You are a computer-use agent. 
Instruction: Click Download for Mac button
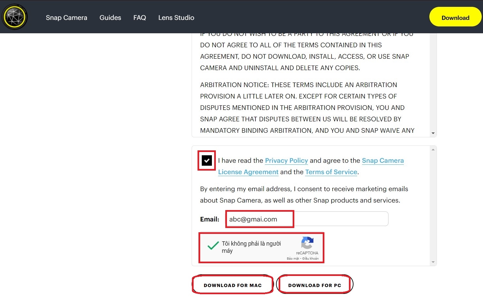coord(233,285)
